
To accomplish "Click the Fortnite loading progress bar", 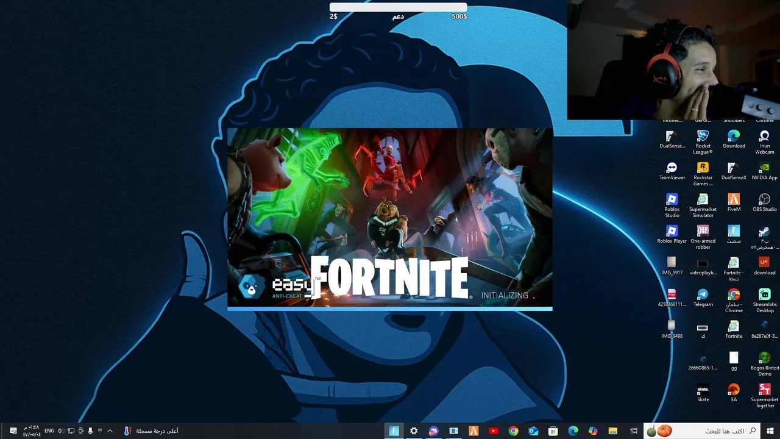I will pos(390,309).
